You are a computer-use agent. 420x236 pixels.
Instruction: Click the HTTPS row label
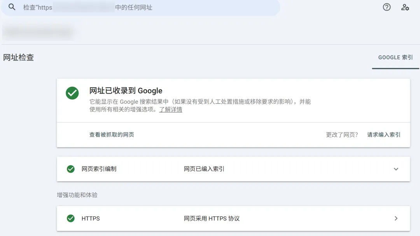[x=91, y=219]
